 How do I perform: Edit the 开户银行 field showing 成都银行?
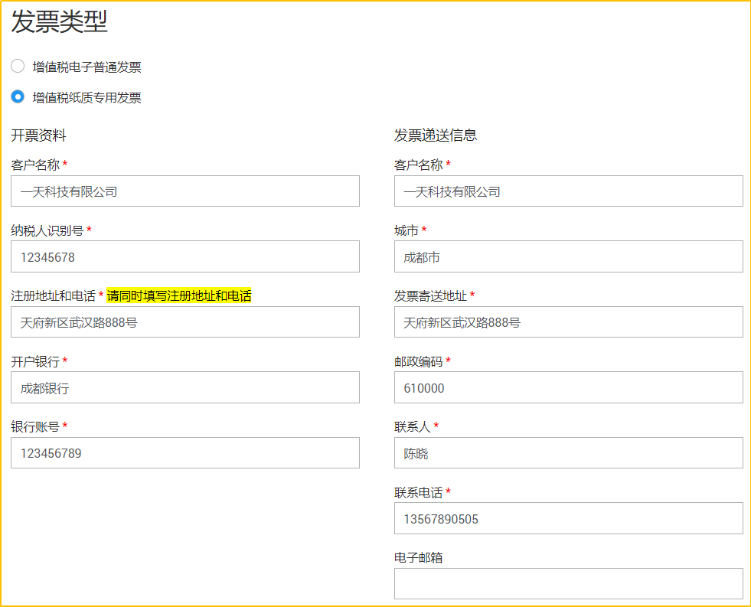(x=184, y=388)
